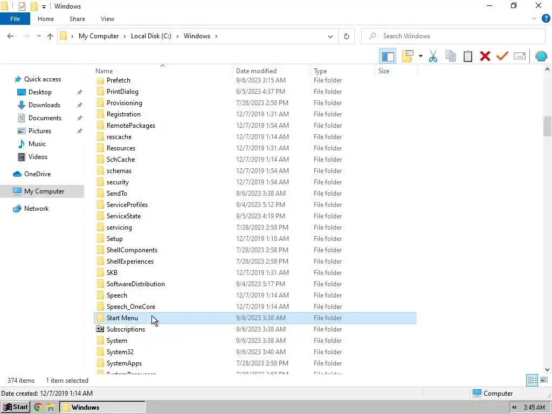The height and width of the screenshot is (414, 552).
Task: Click the new folder toolbar icon
Action: 408,56
